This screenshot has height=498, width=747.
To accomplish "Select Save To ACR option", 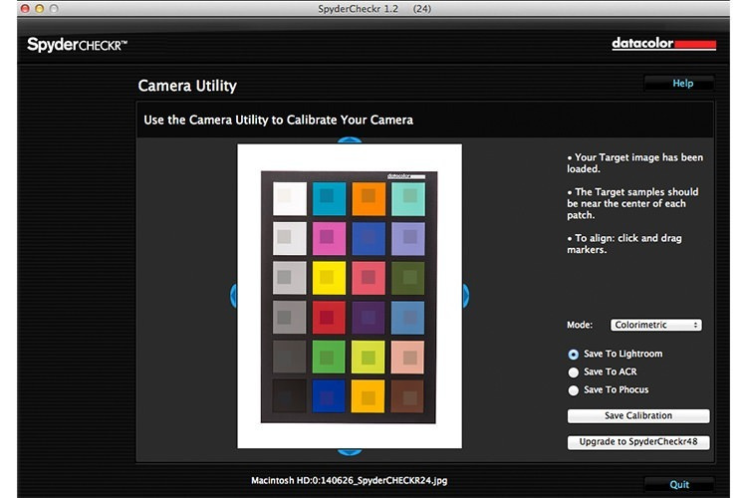I will [574, 372].
